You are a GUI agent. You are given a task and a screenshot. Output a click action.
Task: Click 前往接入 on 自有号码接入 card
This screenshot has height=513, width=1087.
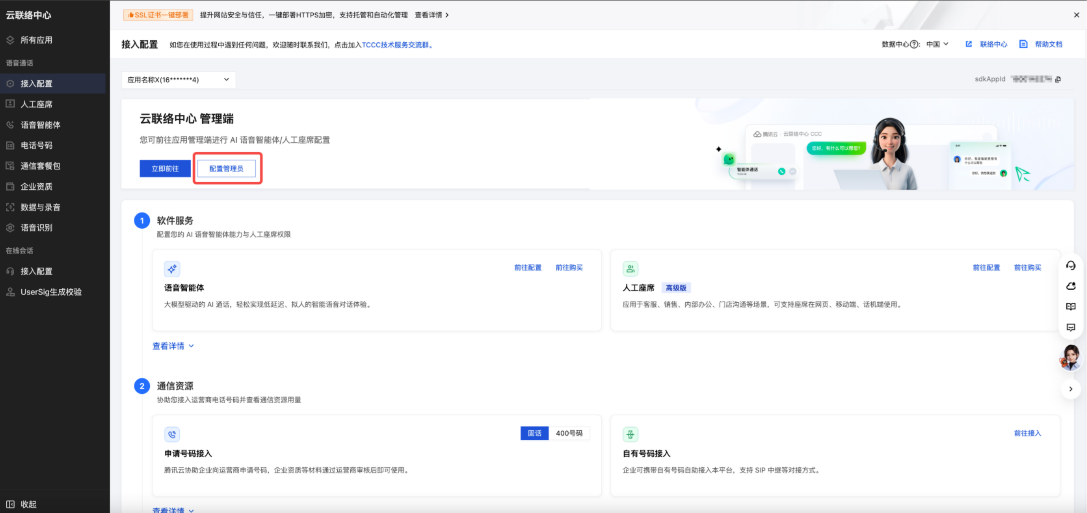click(x=1028, y=433)
